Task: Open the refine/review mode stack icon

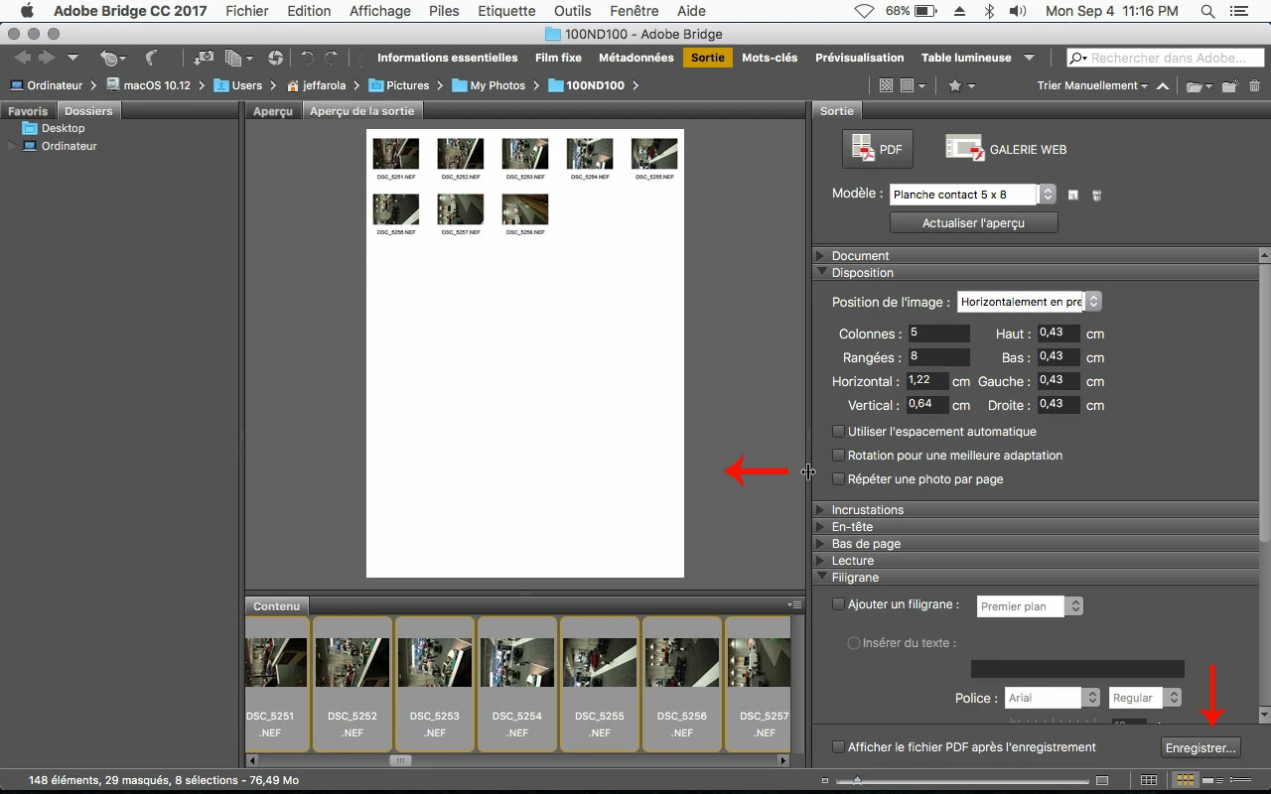Action: (x=238, y=58)
